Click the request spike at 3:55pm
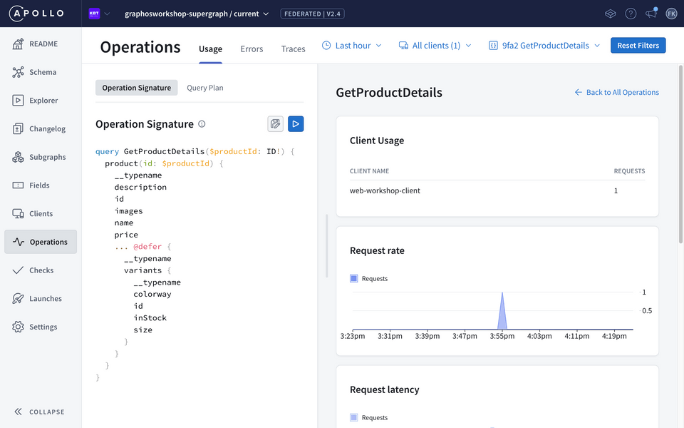 tap(502, 311)
